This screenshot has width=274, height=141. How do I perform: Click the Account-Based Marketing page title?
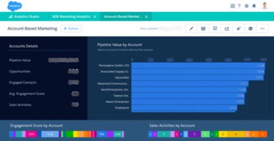coord(32,29)
